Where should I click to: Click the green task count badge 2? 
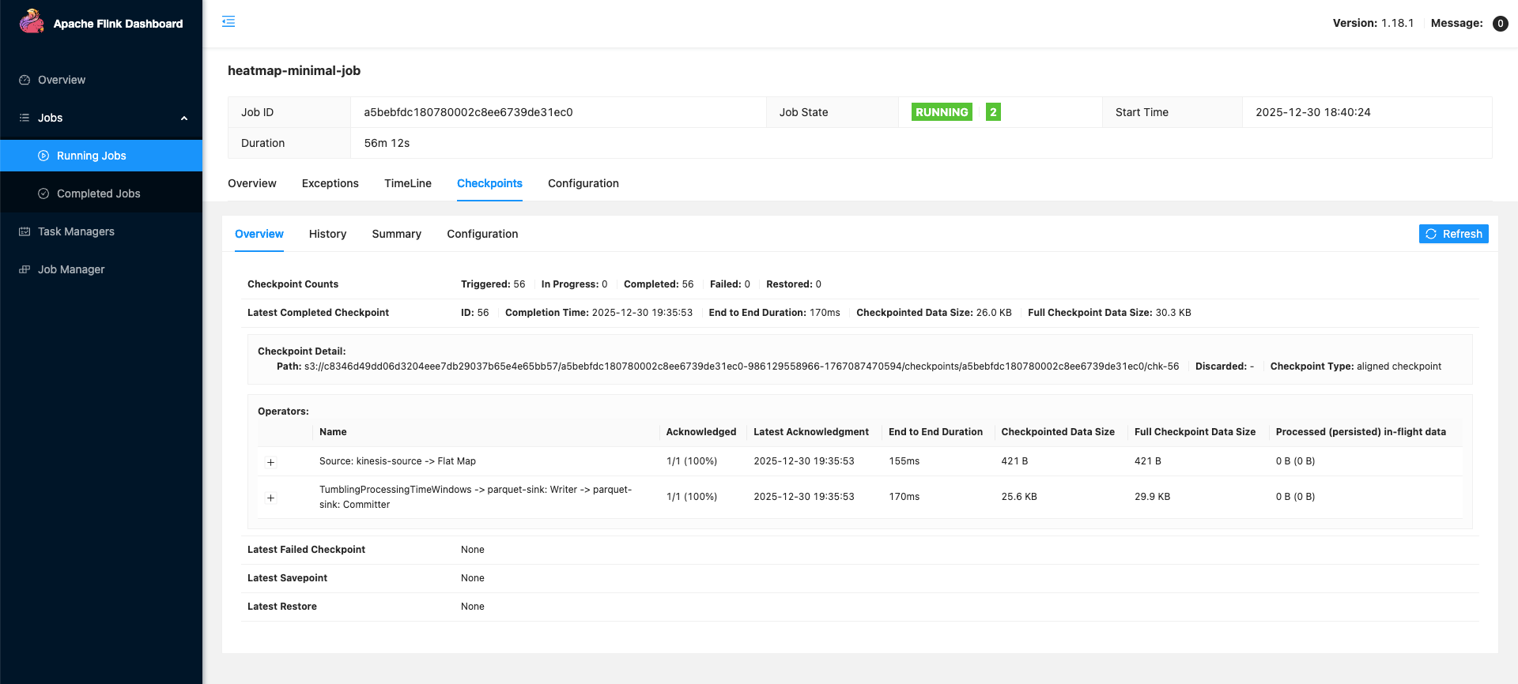tap(993, 112)
